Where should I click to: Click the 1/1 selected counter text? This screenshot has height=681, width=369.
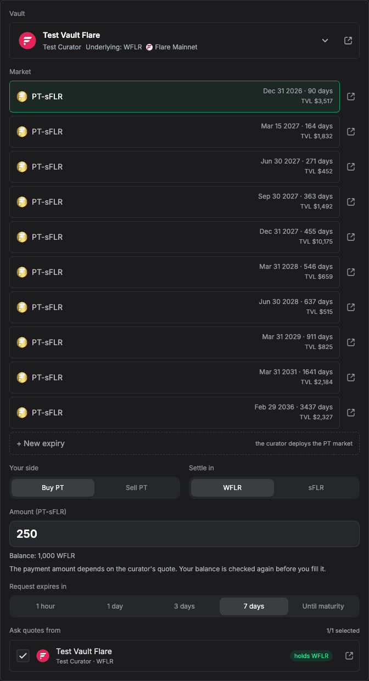343,631
